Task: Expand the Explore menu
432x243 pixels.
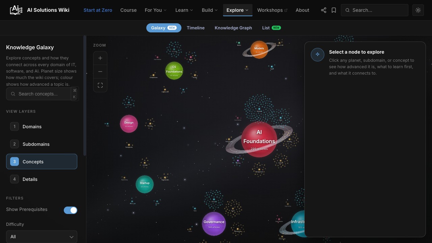Action: (238, 10)
